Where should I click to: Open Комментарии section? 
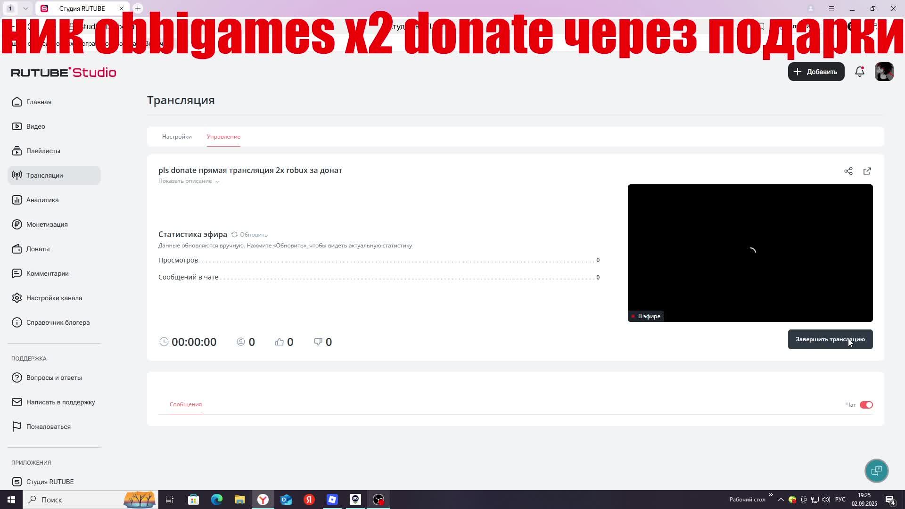(54, 273)
